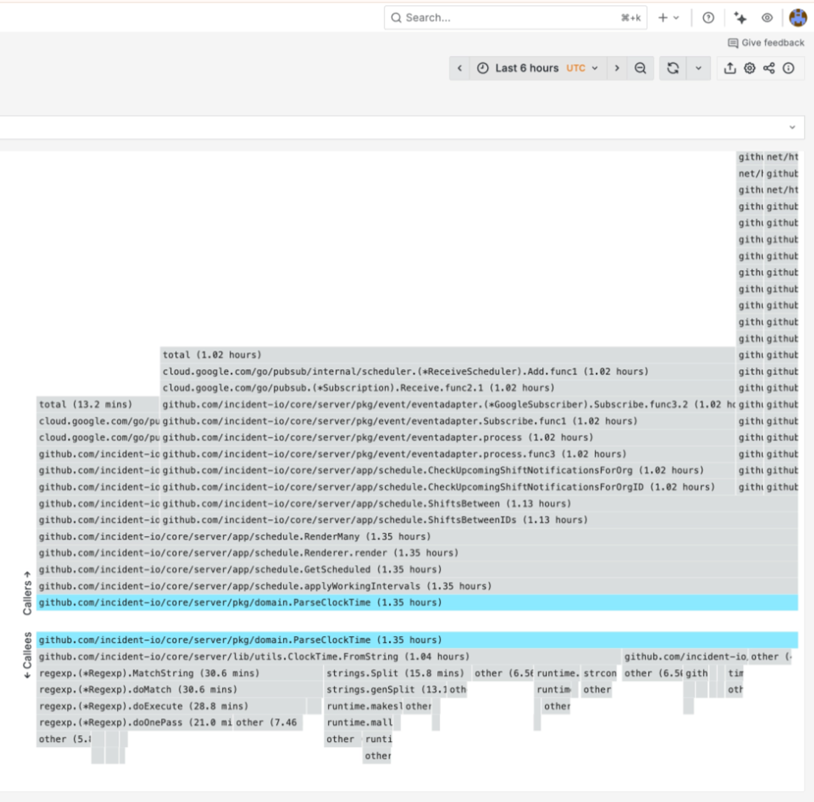Click the share dashboard icon
This screenshot has width=814, height=802.
[x=769, y=68]
